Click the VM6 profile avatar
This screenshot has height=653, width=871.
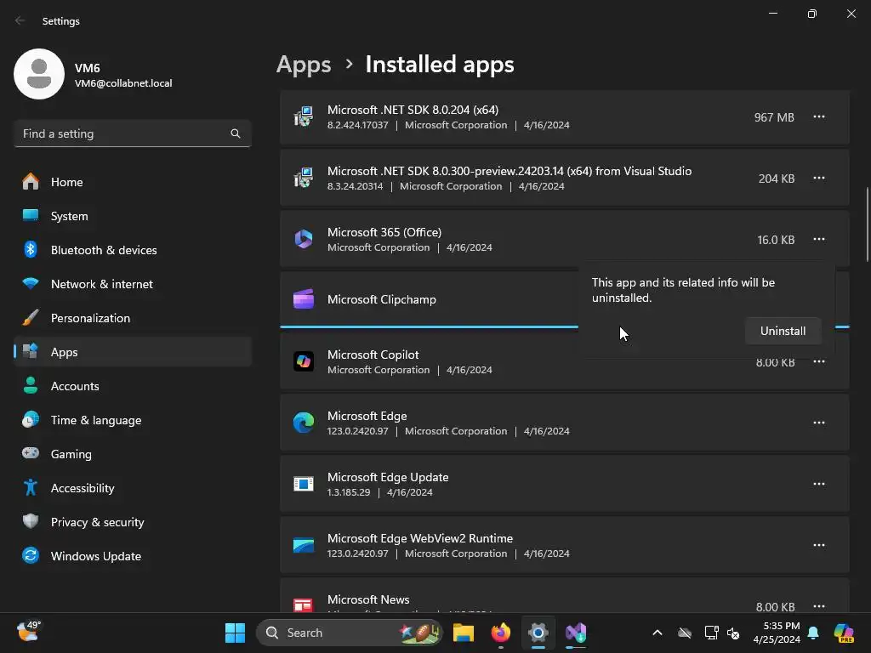tap(39, 74)
